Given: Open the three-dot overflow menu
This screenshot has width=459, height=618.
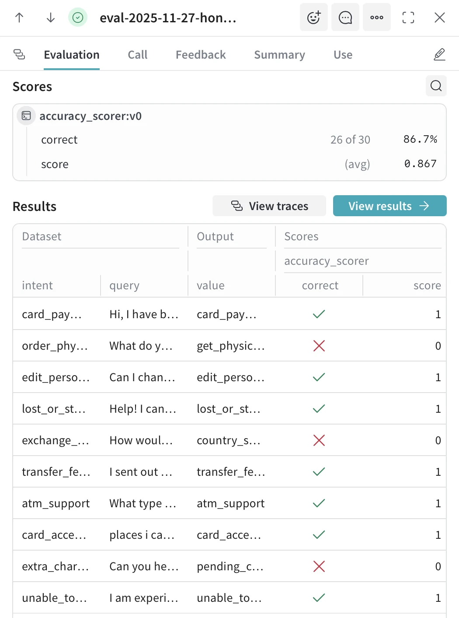Looking at the screenshot, I should [376, 18].
